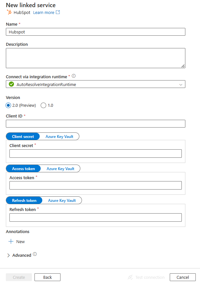
Task: Expand the Advanced section chevron
Action: click(8, 255)
